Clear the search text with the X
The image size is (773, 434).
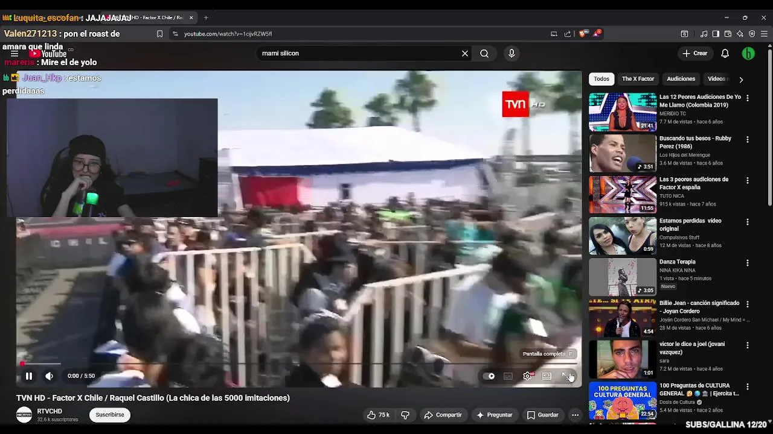click(x=465, y=54)
